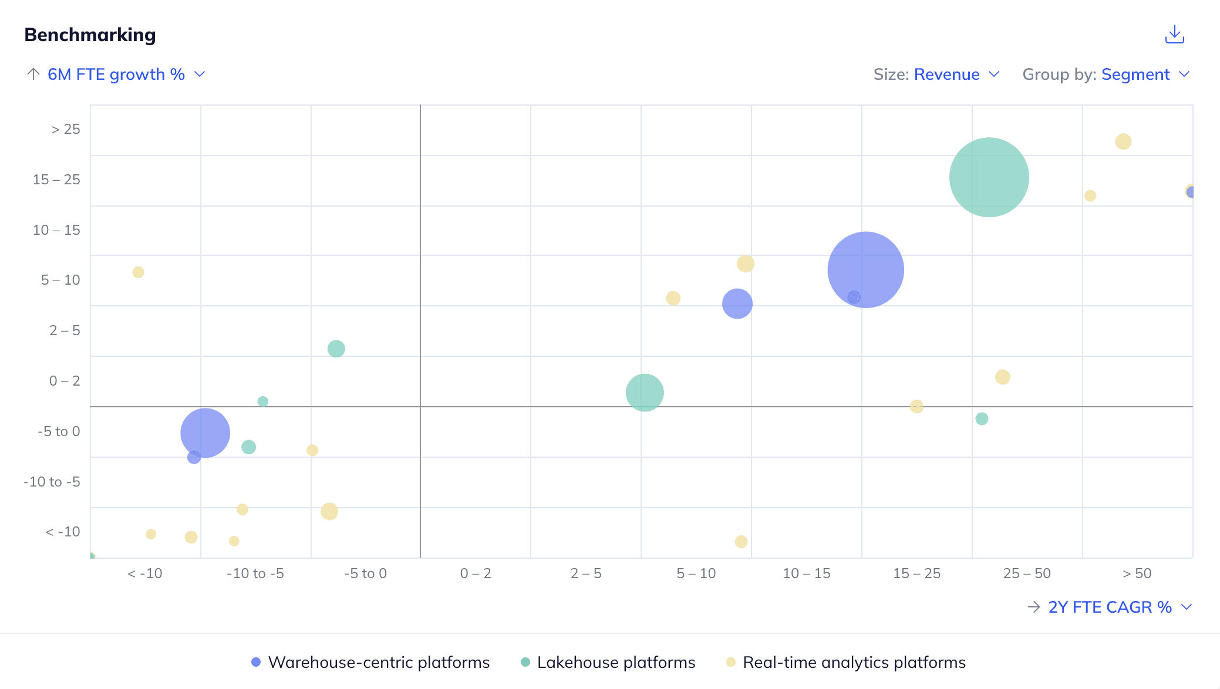
Task: Click the large blue bubble in the -5 to 0 row
Action: (207, 430)
